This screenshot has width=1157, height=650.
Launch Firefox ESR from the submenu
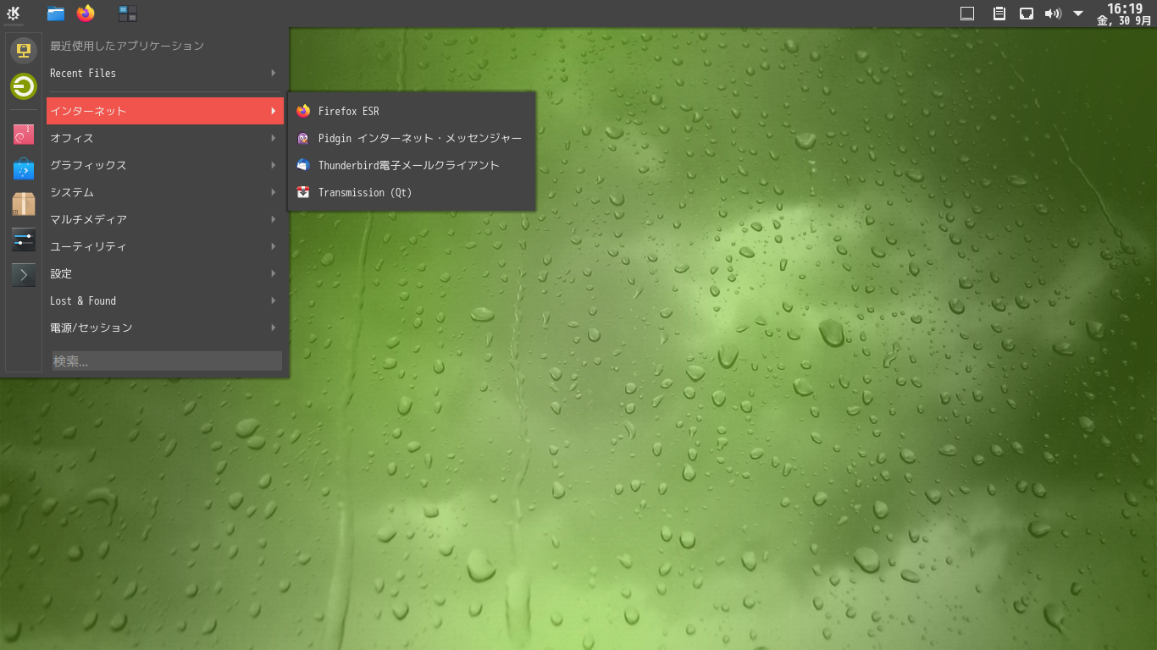[x=412, y=111]
